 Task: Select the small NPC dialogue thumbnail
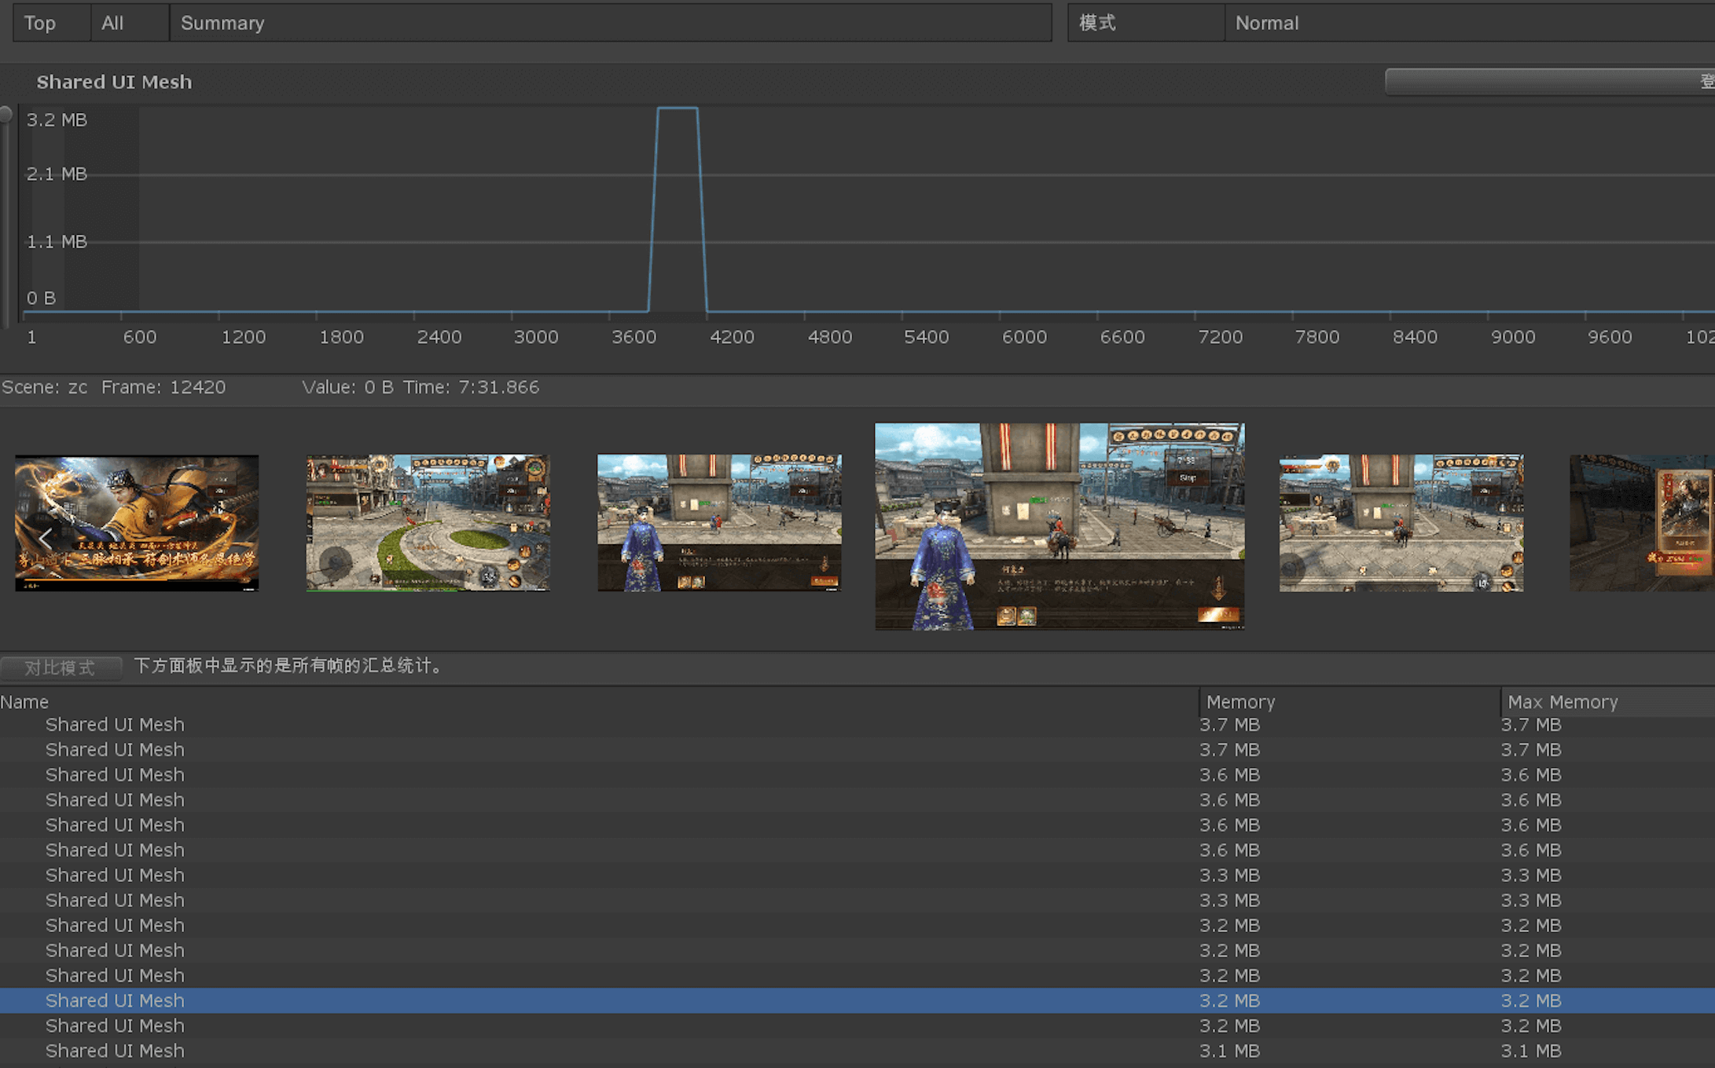[719, 523]
